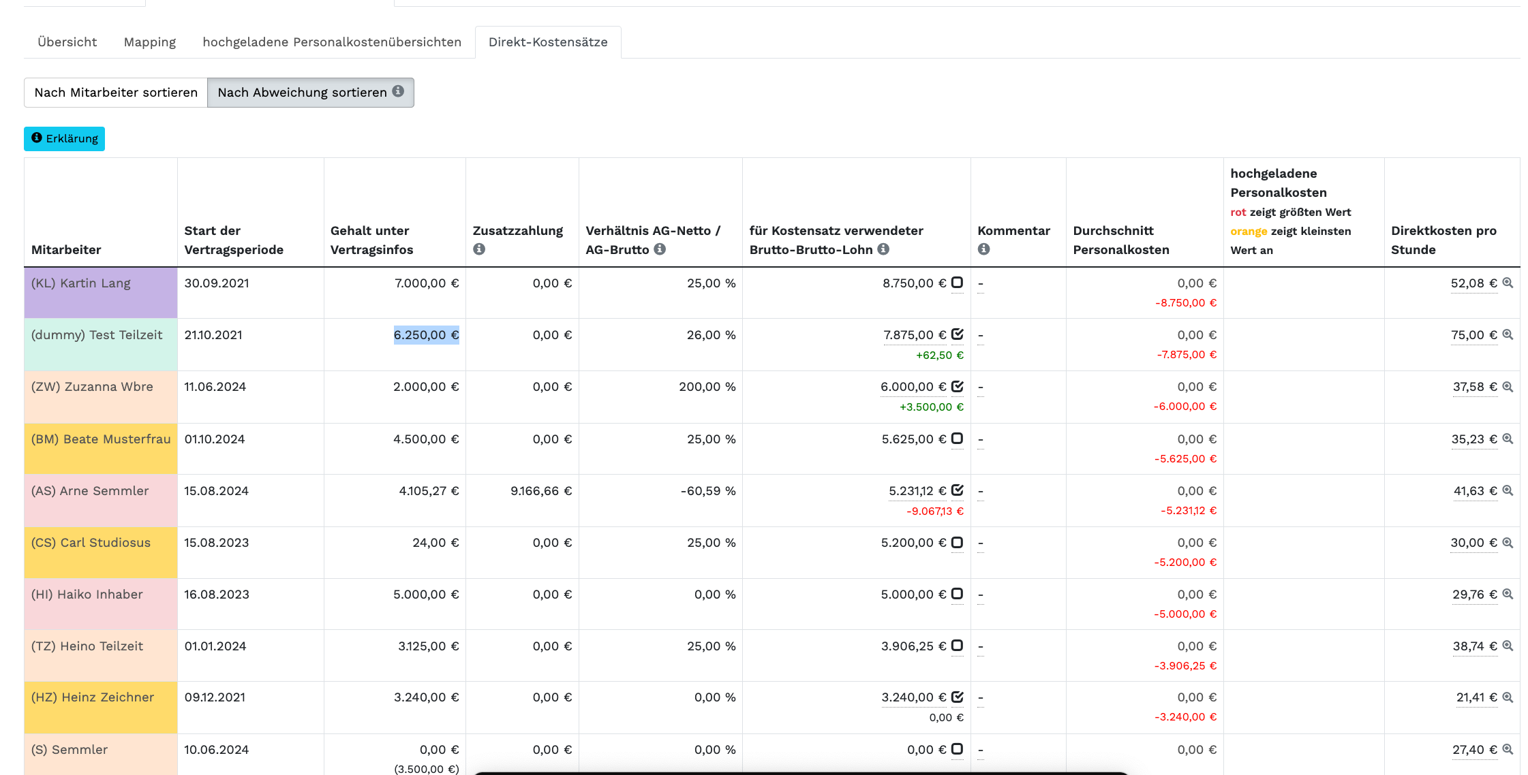
Task: Sort by Nach Mitarbeiter sortieren
Action: pos(116,93)
